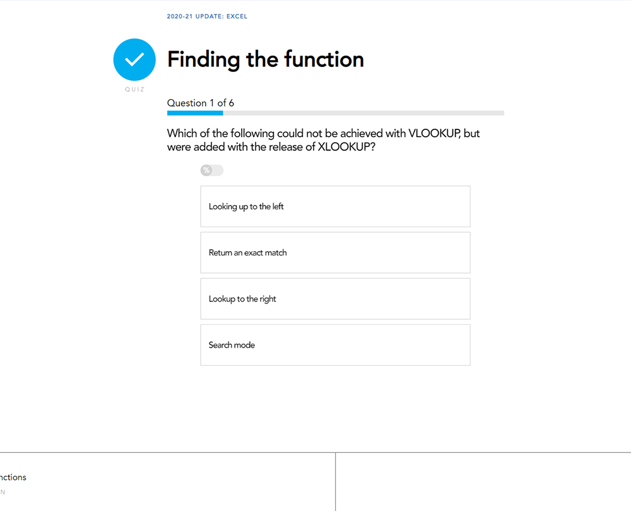Pick the "Lookup to the right" answer
This screenshot has height=511, width=631.
(x=335, y=298)
